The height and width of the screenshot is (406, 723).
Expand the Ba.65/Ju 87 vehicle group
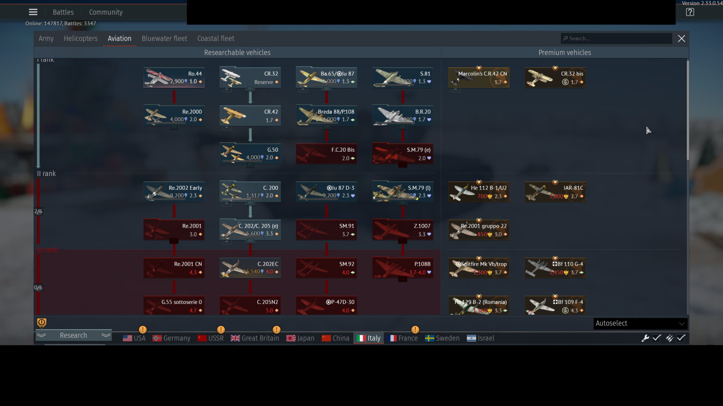(x=326, y=89)
